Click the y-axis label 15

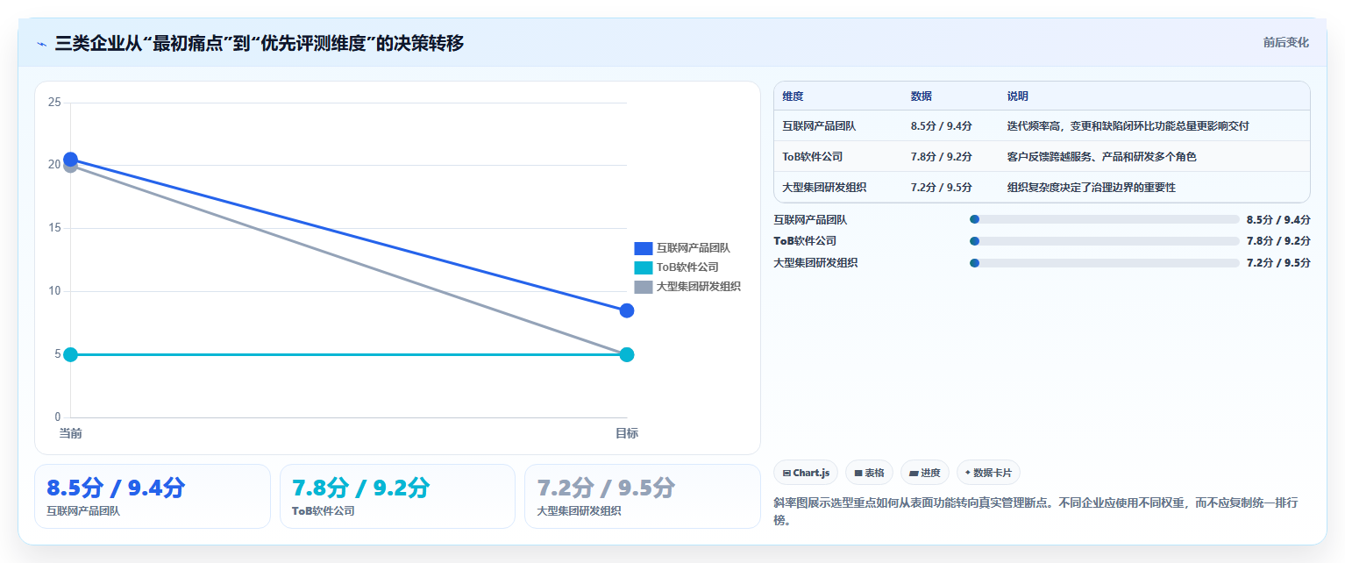(54, 228)
